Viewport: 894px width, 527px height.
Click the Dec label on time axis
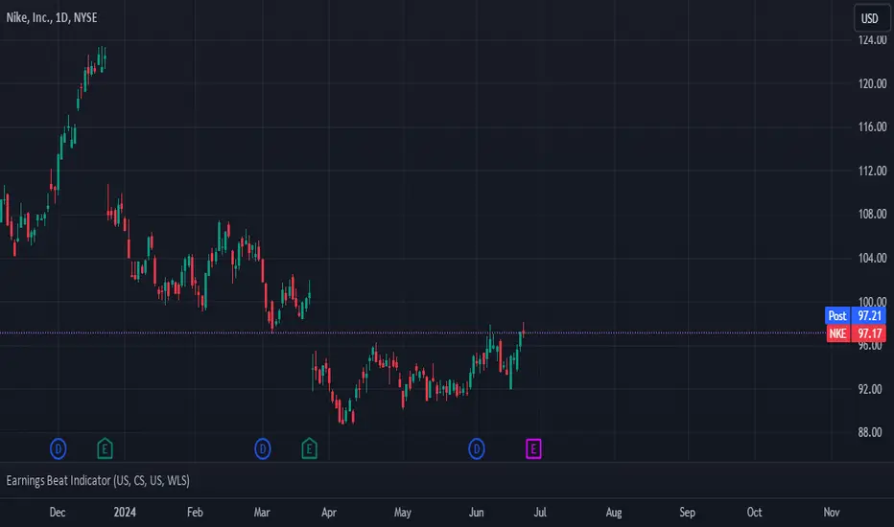click(58, 513)
